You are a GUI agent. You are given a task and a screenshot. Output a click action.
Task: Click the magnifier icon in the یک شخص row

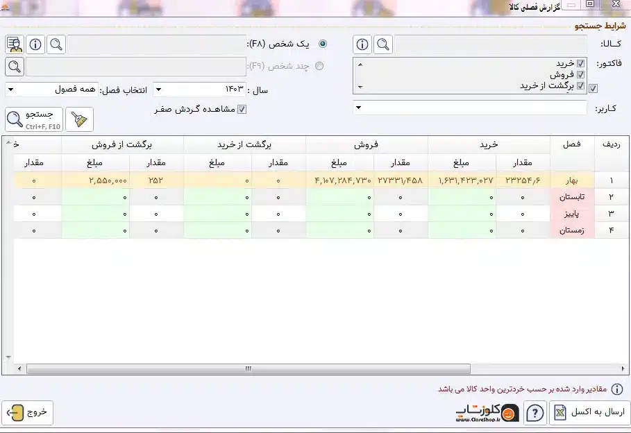56,44
